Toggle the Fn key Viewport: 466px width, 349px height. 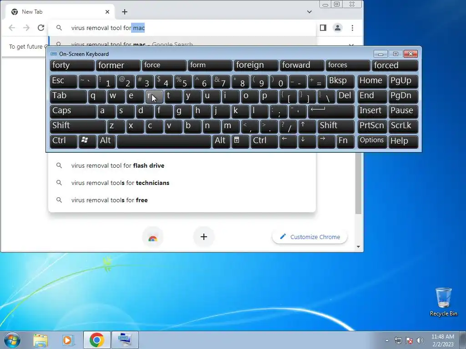click(345, 141)
